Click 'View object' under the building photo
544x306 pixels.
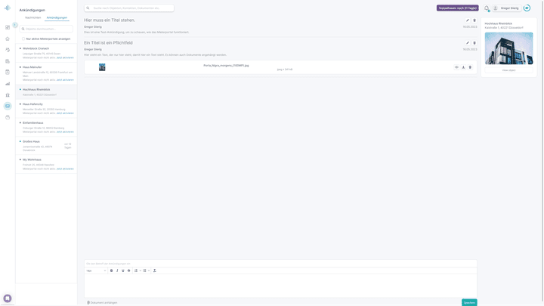point(508,70)
